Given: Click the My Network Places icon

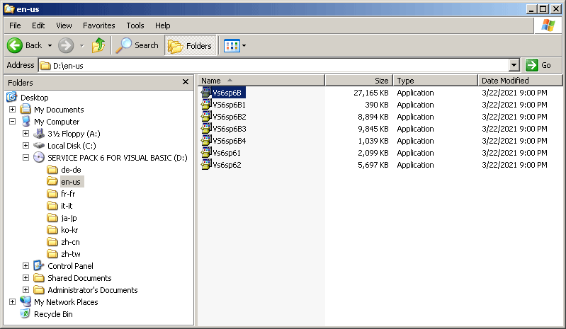Looking at the screenshot, I should point(26,301).
